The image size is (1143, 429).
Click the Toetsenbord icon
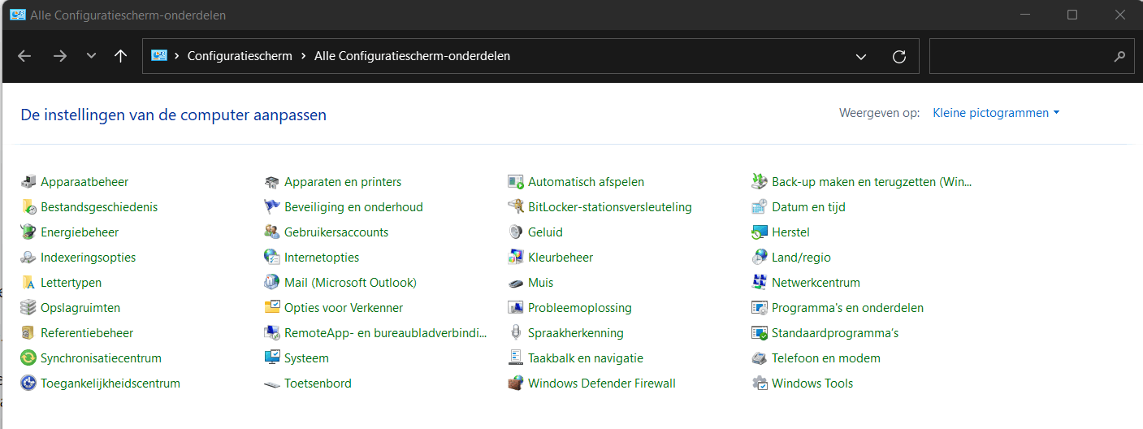pos(272,383)
